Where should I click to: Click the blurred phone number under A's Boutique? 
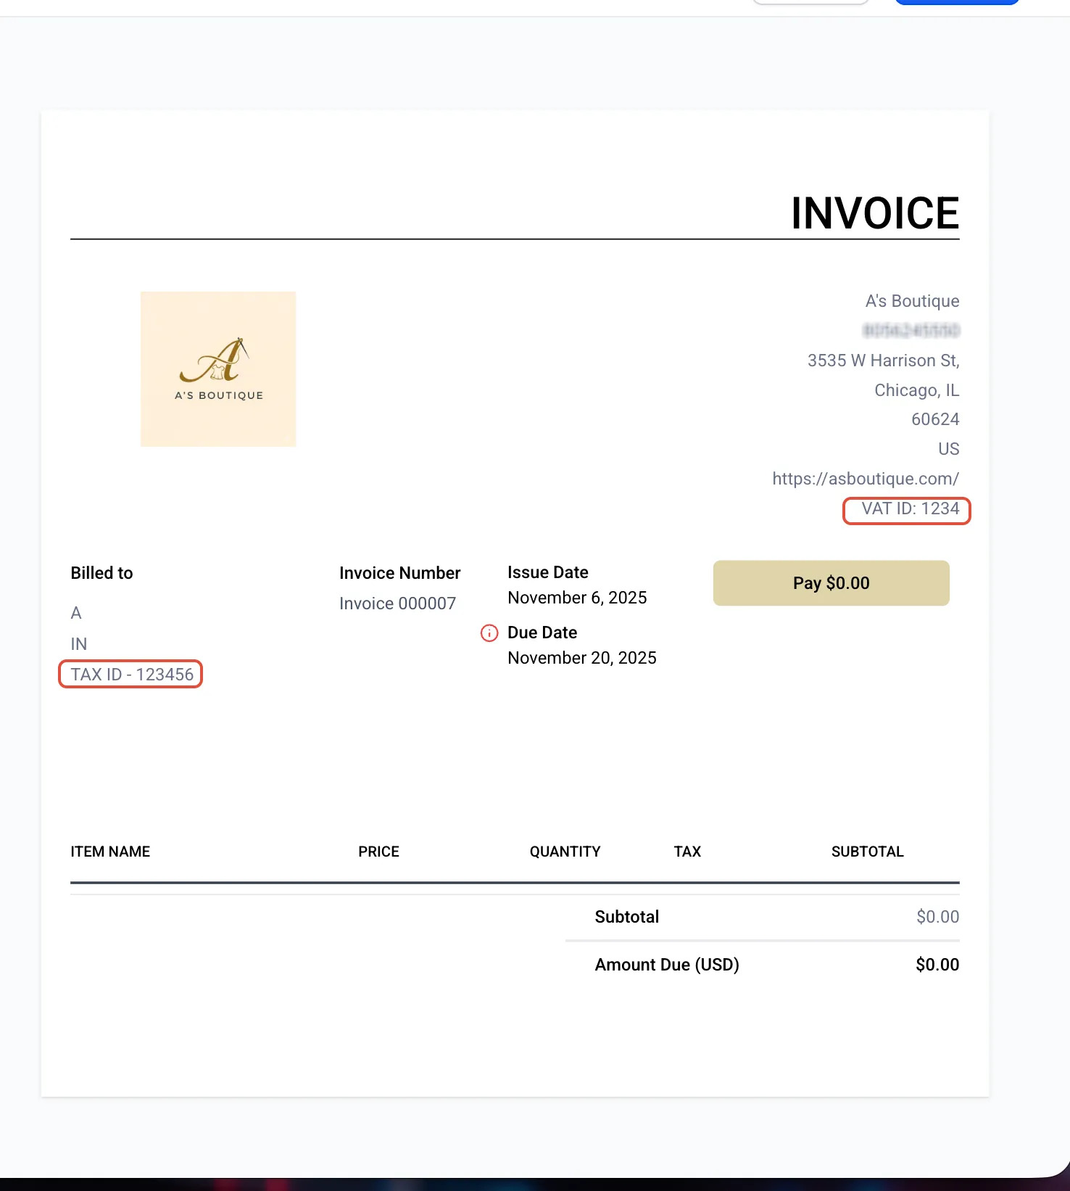click(x=911, y=331)
